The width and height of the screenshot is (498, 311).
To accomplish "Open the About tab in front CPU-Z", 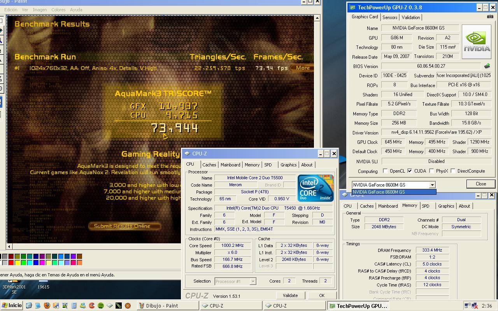I will [307, 165].
